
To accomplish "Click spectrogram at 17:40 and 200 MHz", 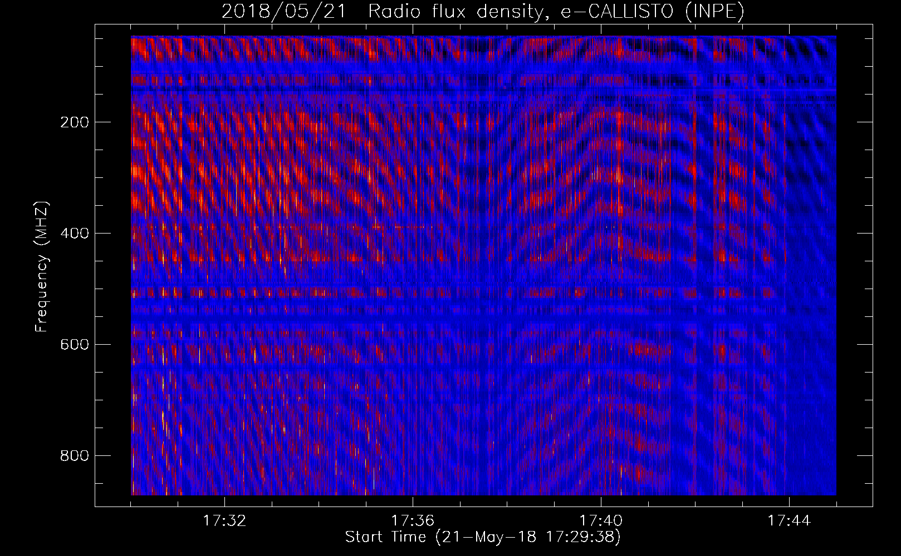I will (x=601, y=122).
